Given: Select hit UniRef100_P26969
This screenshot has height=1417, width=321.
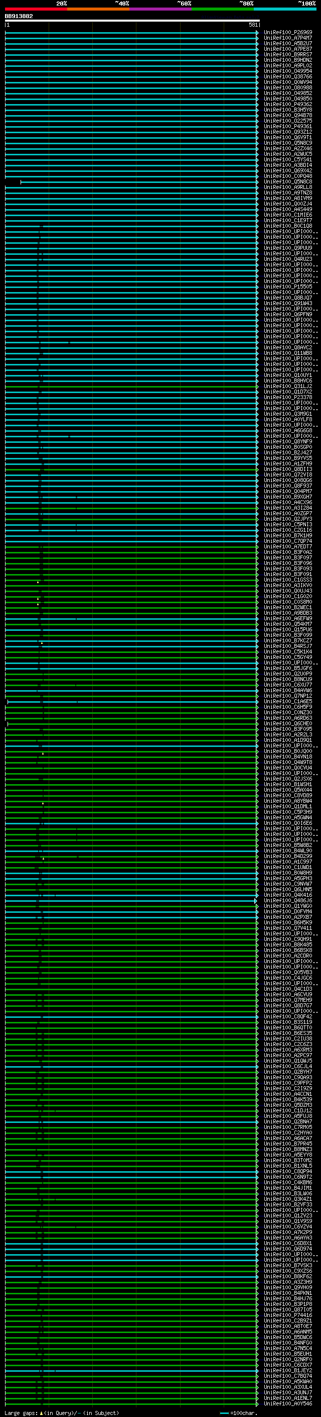Looking at the screenshot, I should pos(287,33).
